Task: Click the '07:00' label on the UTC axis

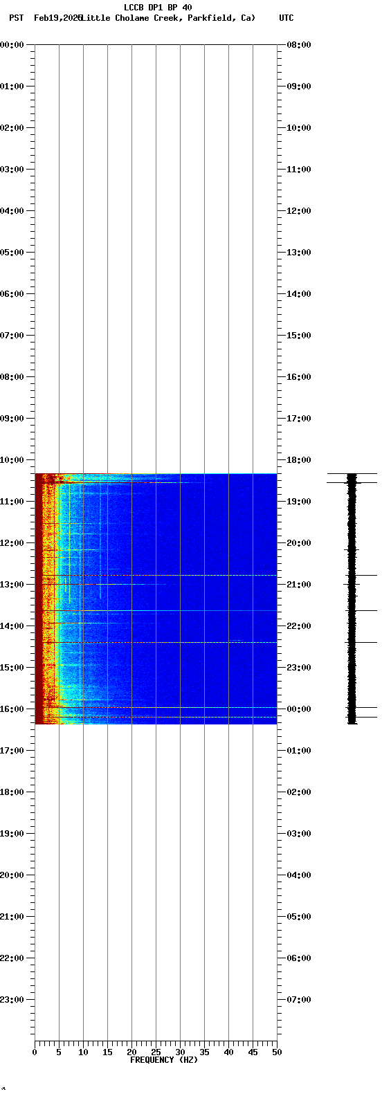Action: coord(299,1000)
